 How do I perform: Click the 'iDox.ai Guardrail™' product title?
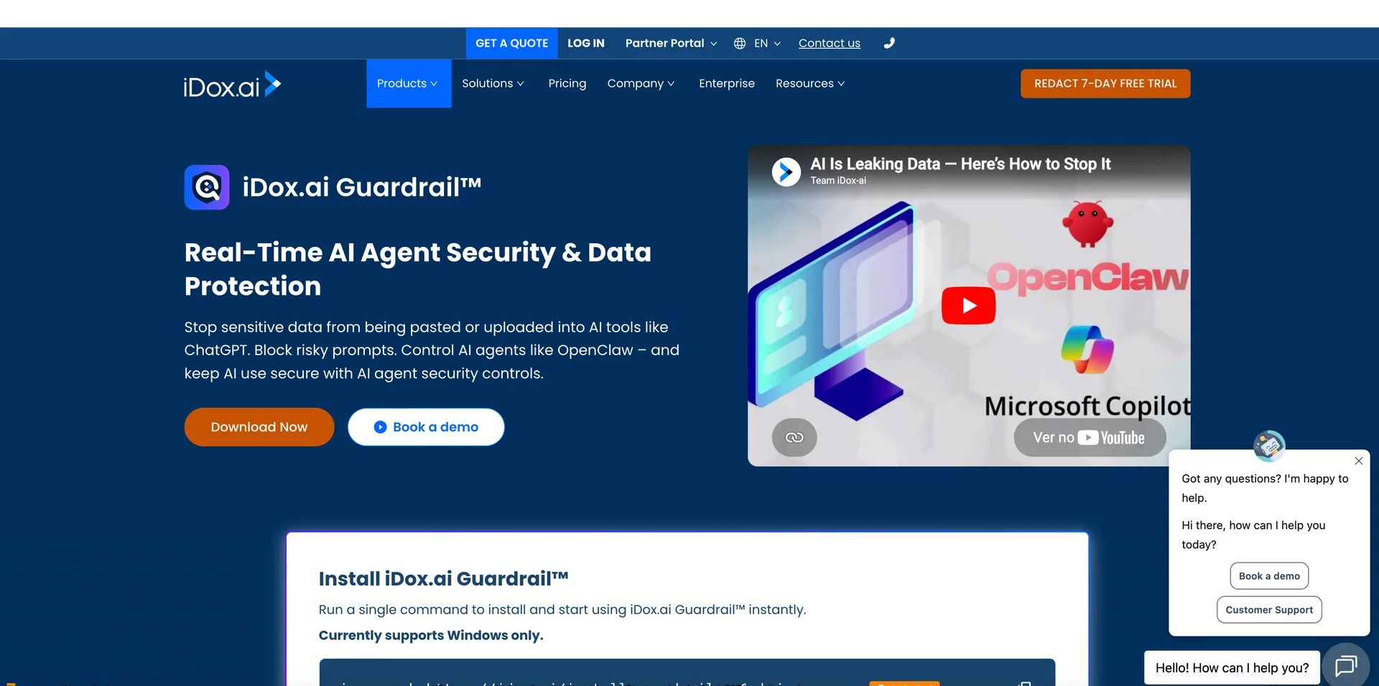pyautogui.click(x=362, y=187)
